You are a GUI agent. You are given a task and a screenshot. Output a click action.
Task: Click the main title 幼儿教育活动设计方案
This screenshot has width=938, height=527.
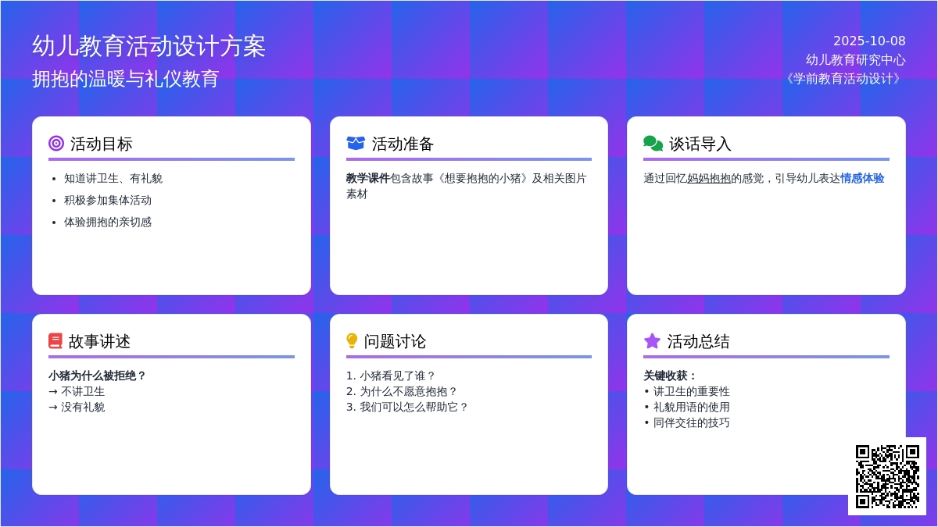point(149,46)
